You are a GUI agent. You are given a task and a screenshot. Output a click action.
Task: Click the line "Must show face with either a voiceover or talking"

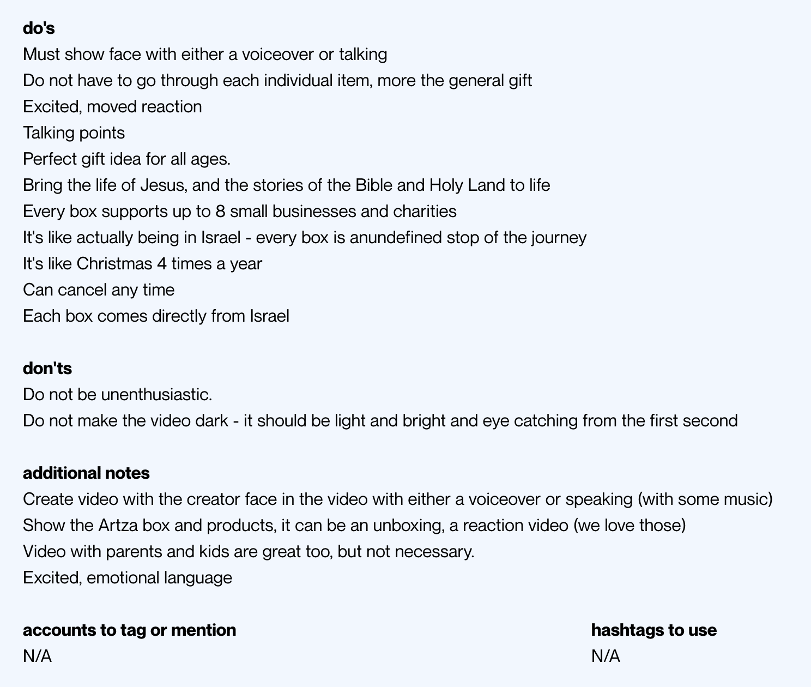(205, 55)
